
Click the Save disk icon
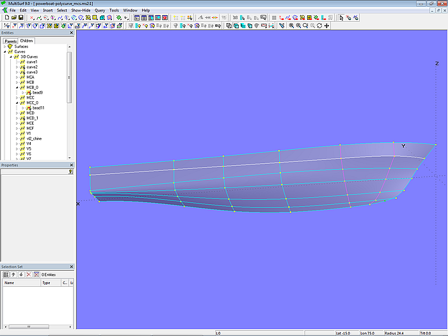pos(20,18)
